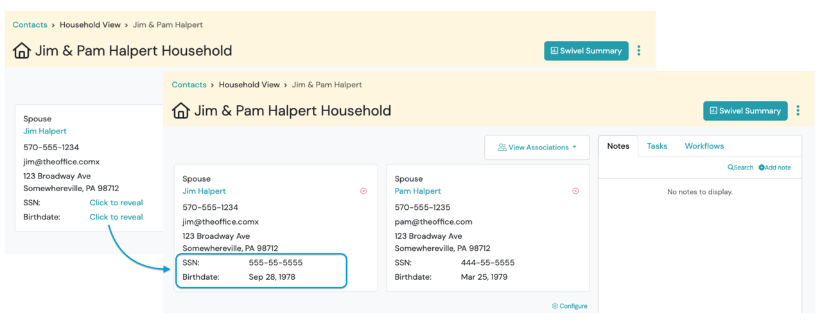Open the Pam Halpert contact link
This screenshot has width=822, height=326.
(418, 191)
